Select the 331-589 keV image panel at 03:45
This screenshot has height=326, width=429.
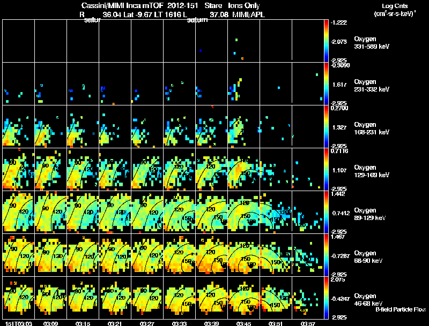click(244, 41)
